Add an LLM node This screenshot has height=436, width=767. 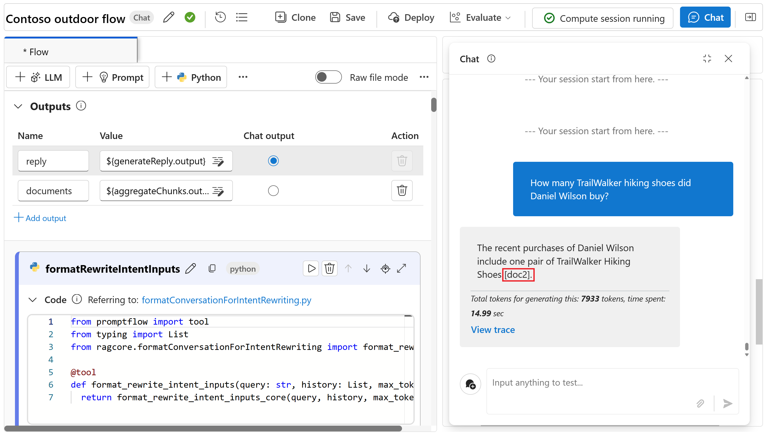pyautogui.click(x=38, y=77)
